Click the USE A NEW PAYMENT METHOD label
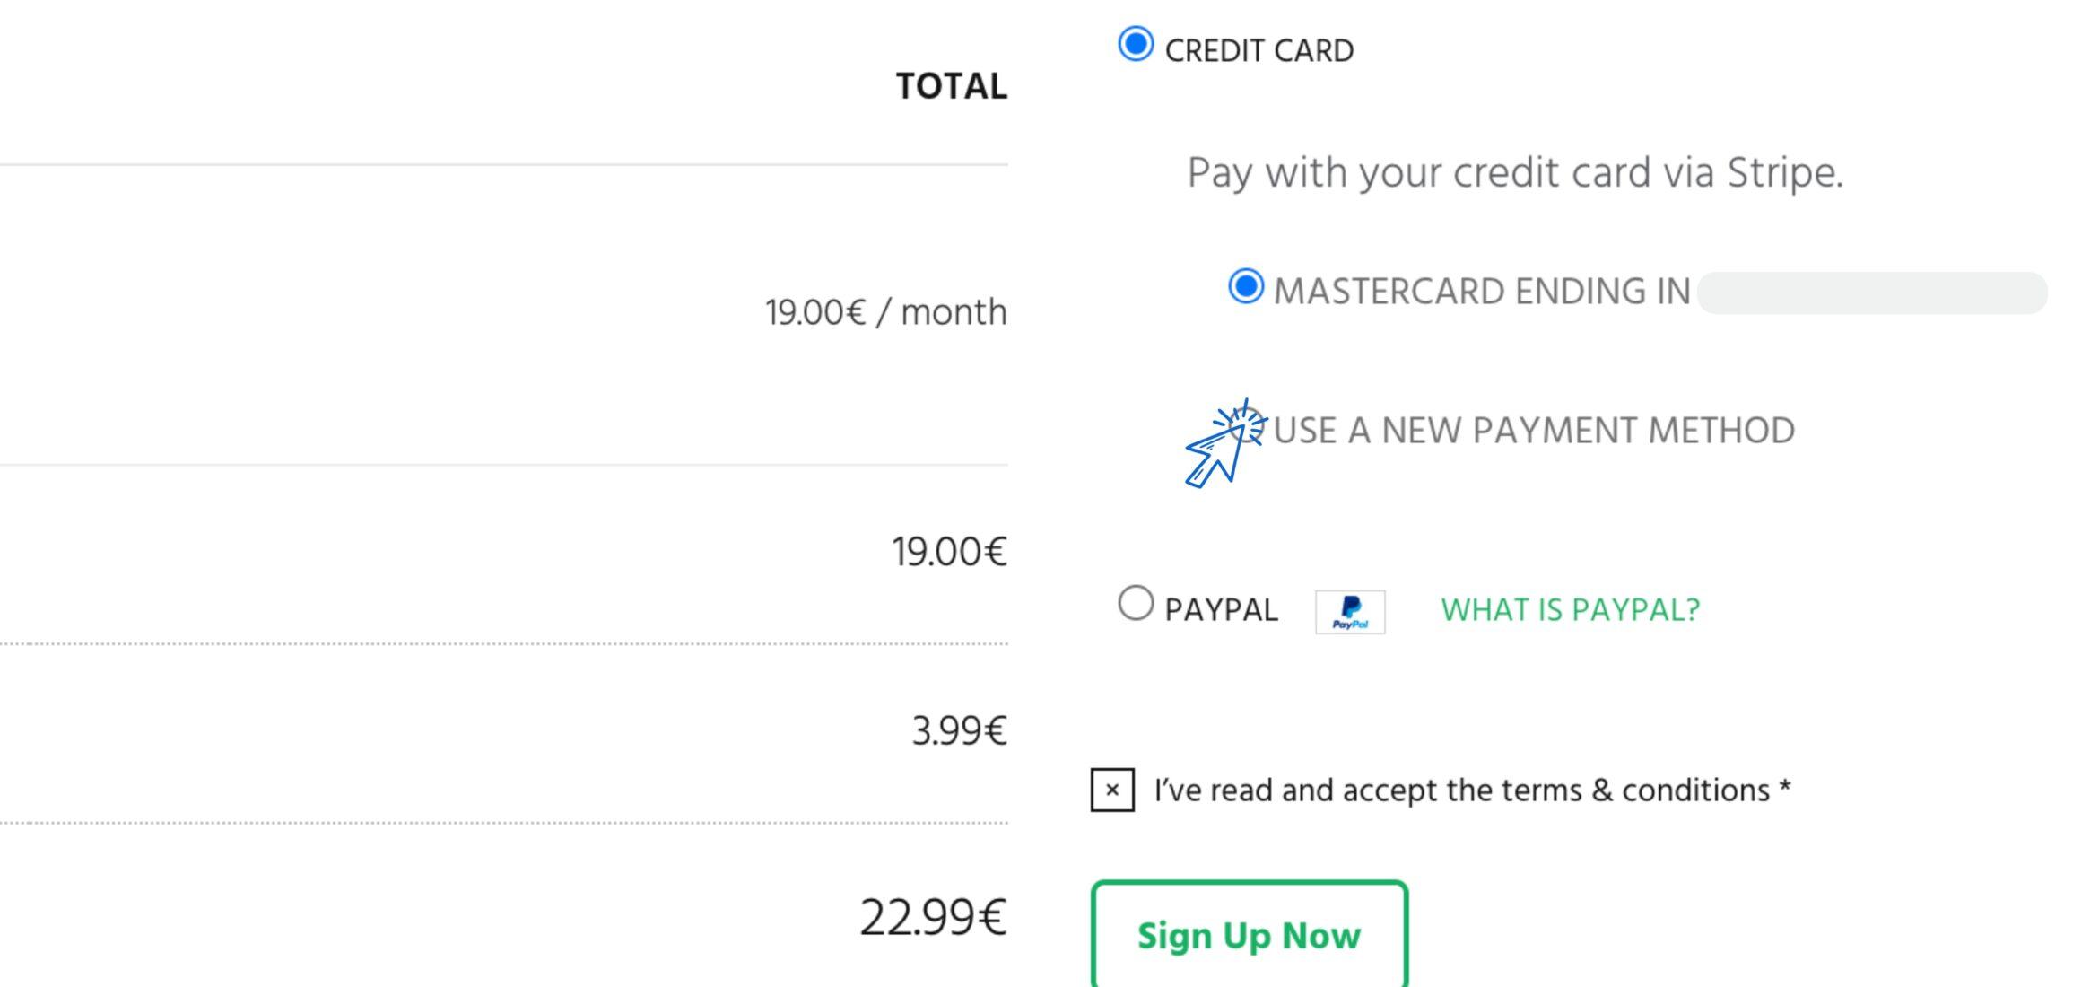 1534,431
